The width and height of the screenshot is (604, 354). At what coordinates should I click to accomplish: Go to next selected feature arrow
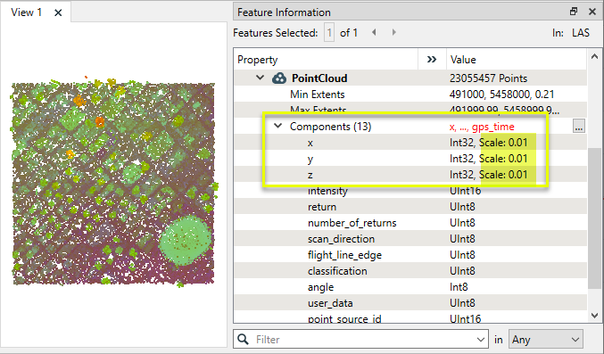pos(393,32)
